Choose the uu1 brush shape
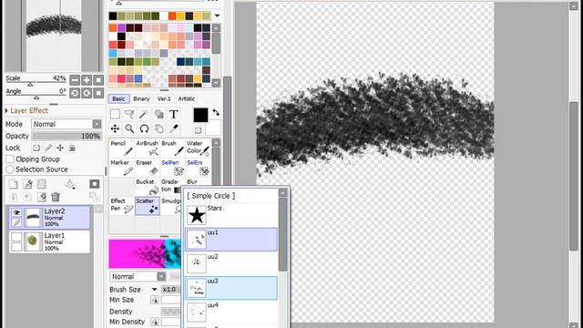583x328 pixels. coord(231,239)
